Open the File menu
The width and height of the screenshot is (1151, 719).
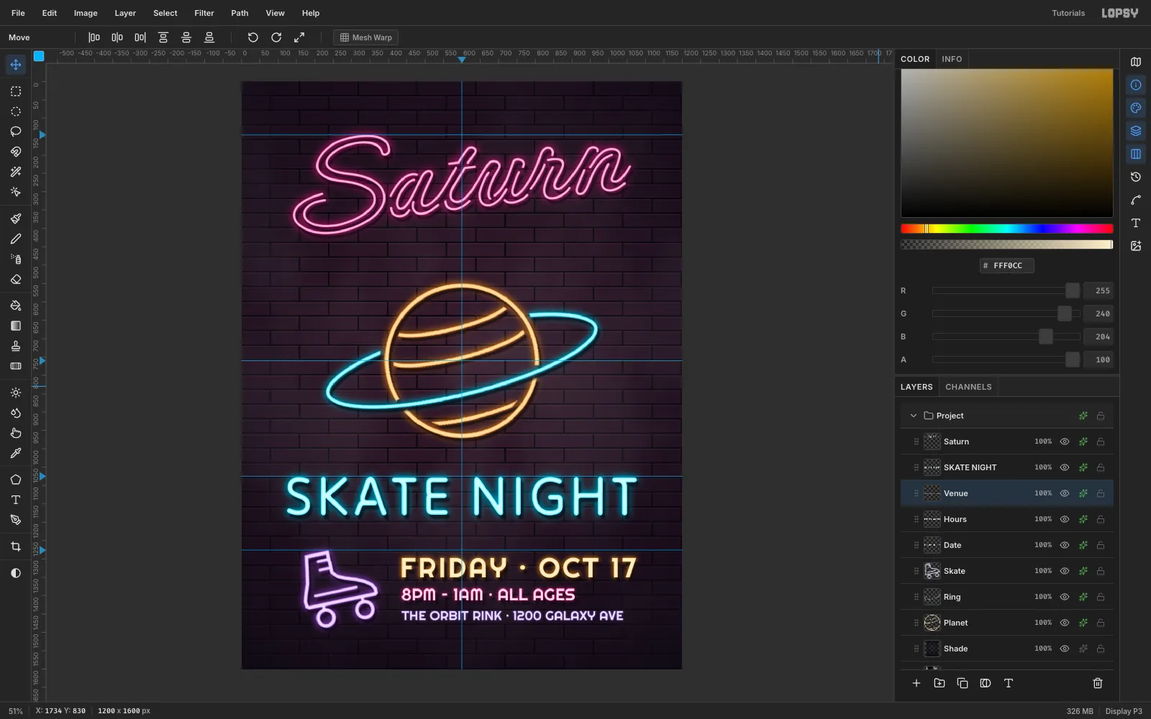(x=18, y=13)
